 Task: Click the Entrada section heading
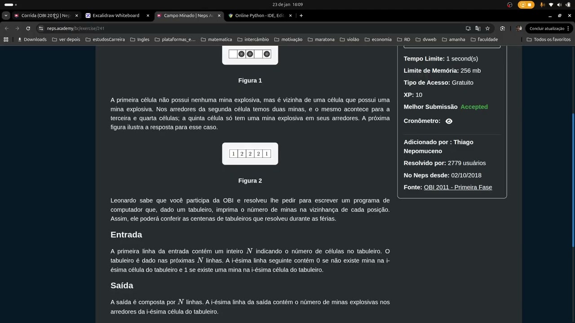click(x=126, y=235)
